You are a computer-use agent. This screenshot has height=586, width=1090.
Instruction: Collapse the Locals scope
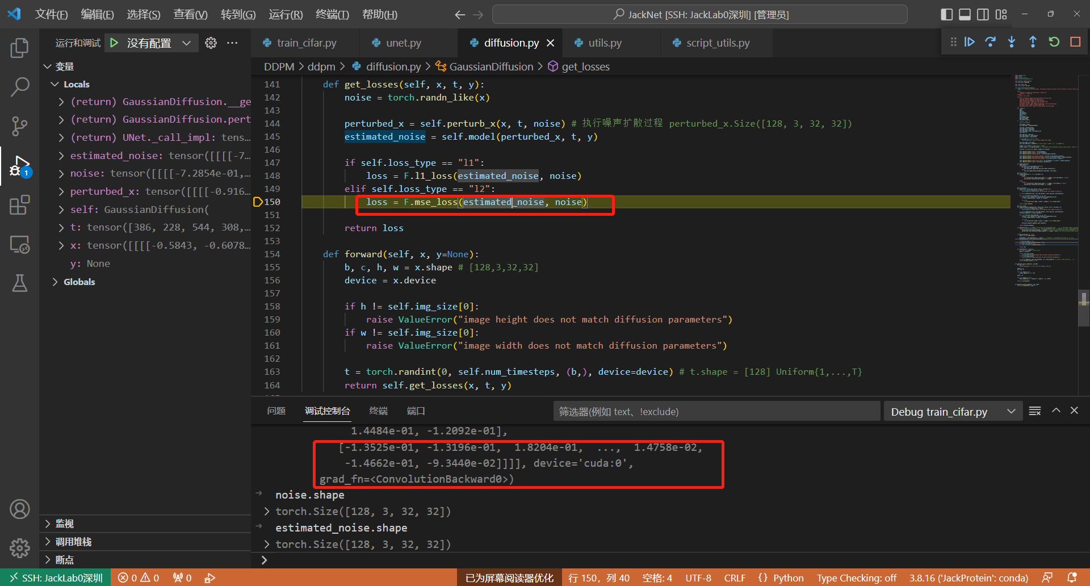55,84
